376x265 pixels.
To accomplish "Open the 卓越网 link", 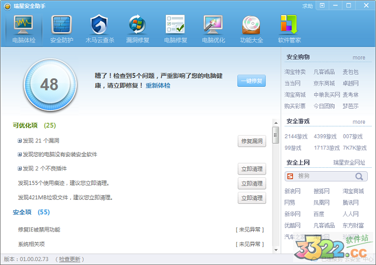I will click(x=351, y=83).
